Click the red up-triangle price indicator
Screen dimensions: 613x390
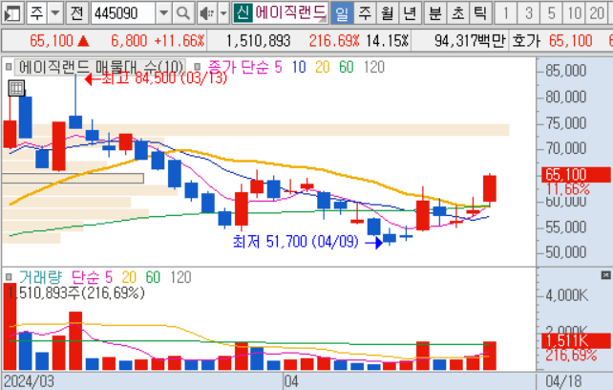(x=83, y=41)
